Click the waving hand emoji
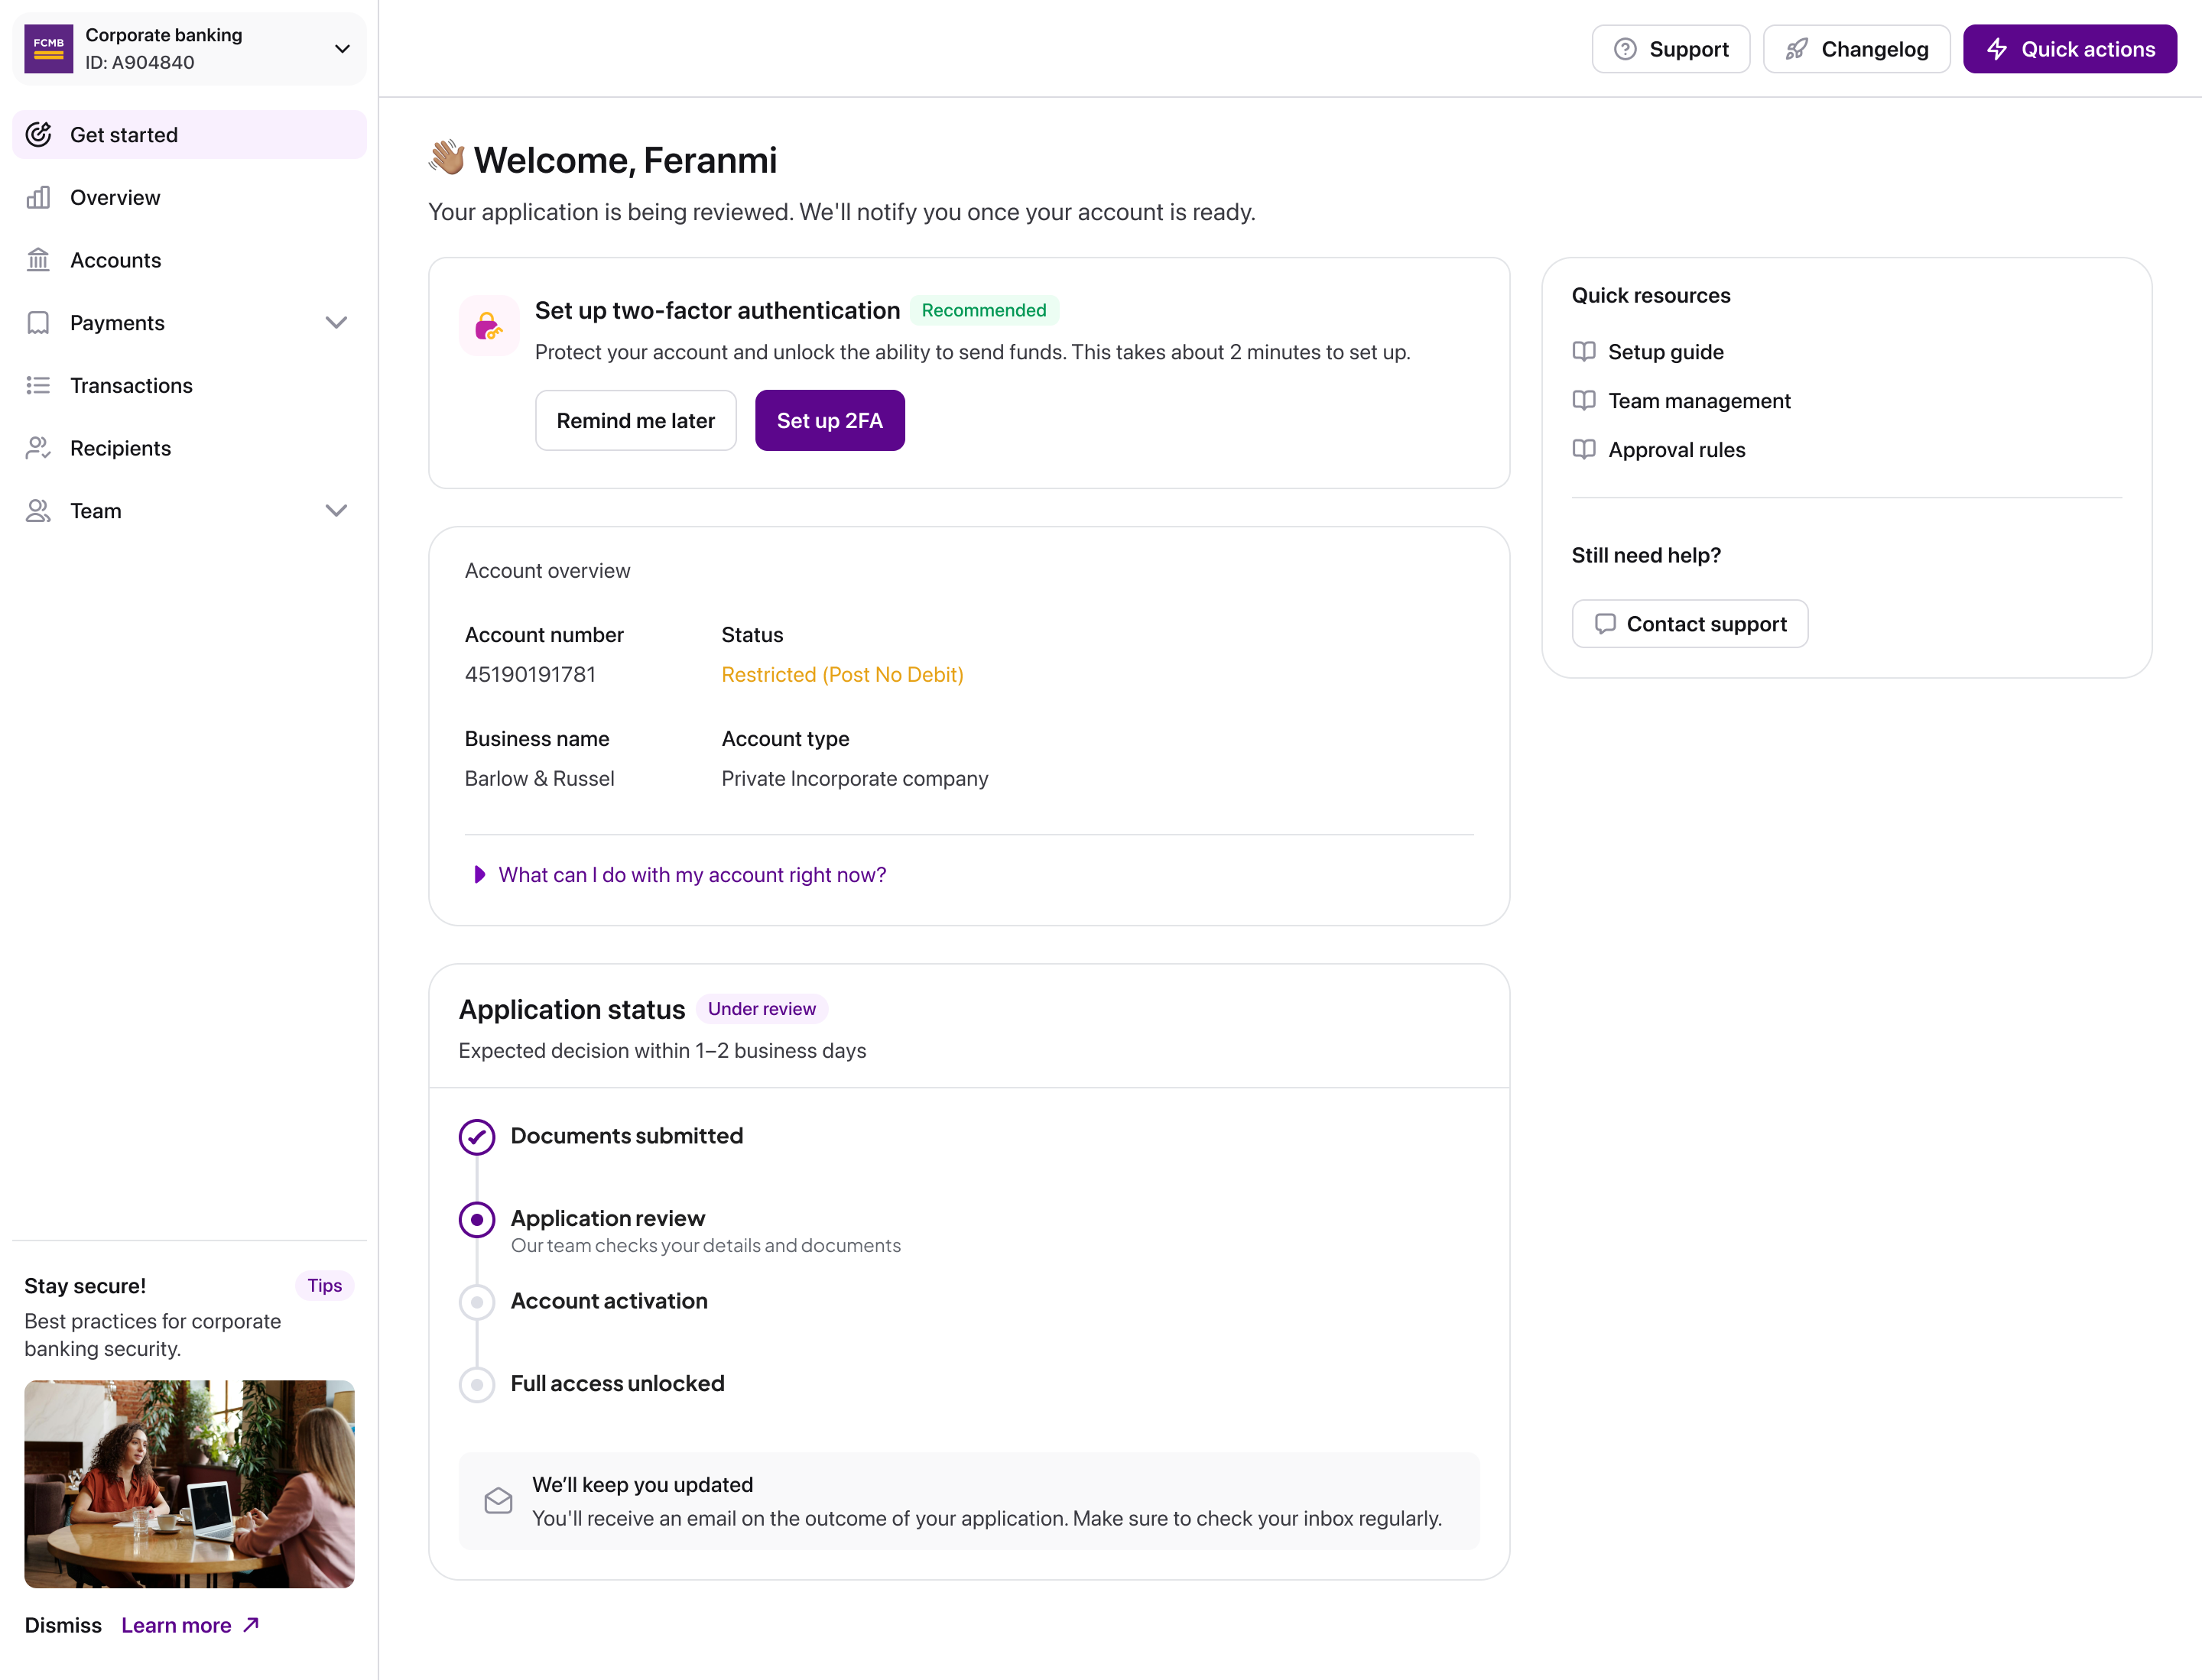 [447, 158]
